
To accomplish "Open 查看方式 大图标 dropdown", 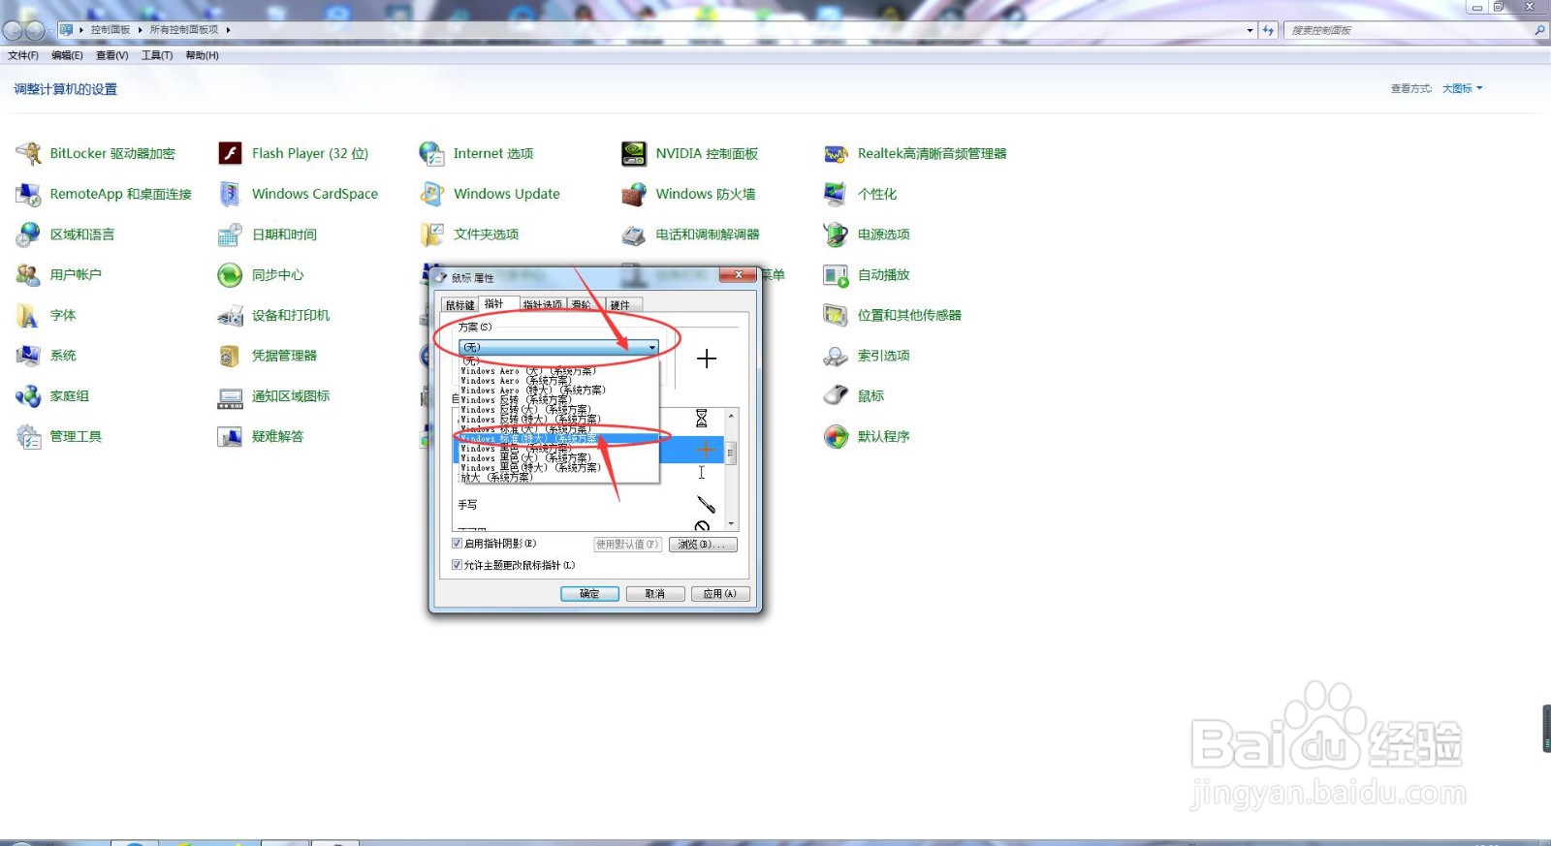I will tap(1462, 88).
